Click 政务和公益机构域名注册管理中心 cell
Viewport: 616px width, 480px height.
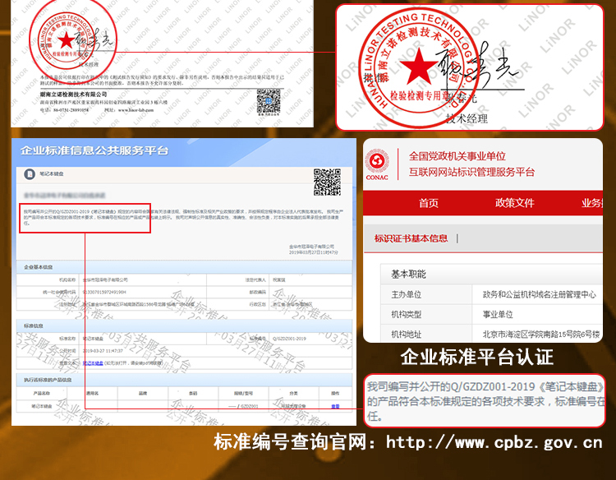point(539,294)
